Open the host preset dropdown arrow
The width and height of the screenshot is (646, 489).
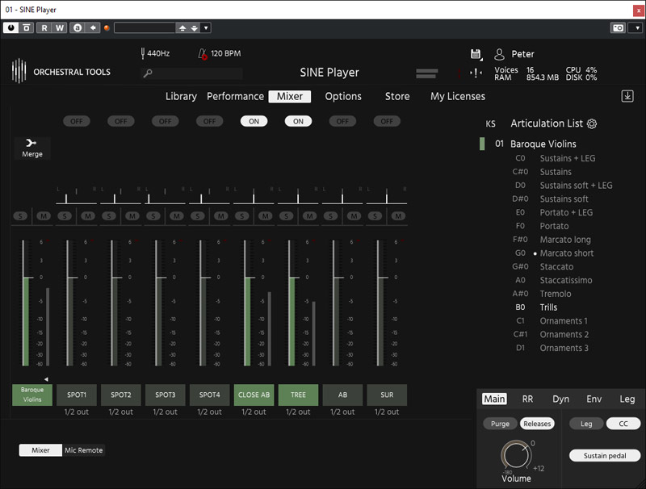tap(206, 27)
